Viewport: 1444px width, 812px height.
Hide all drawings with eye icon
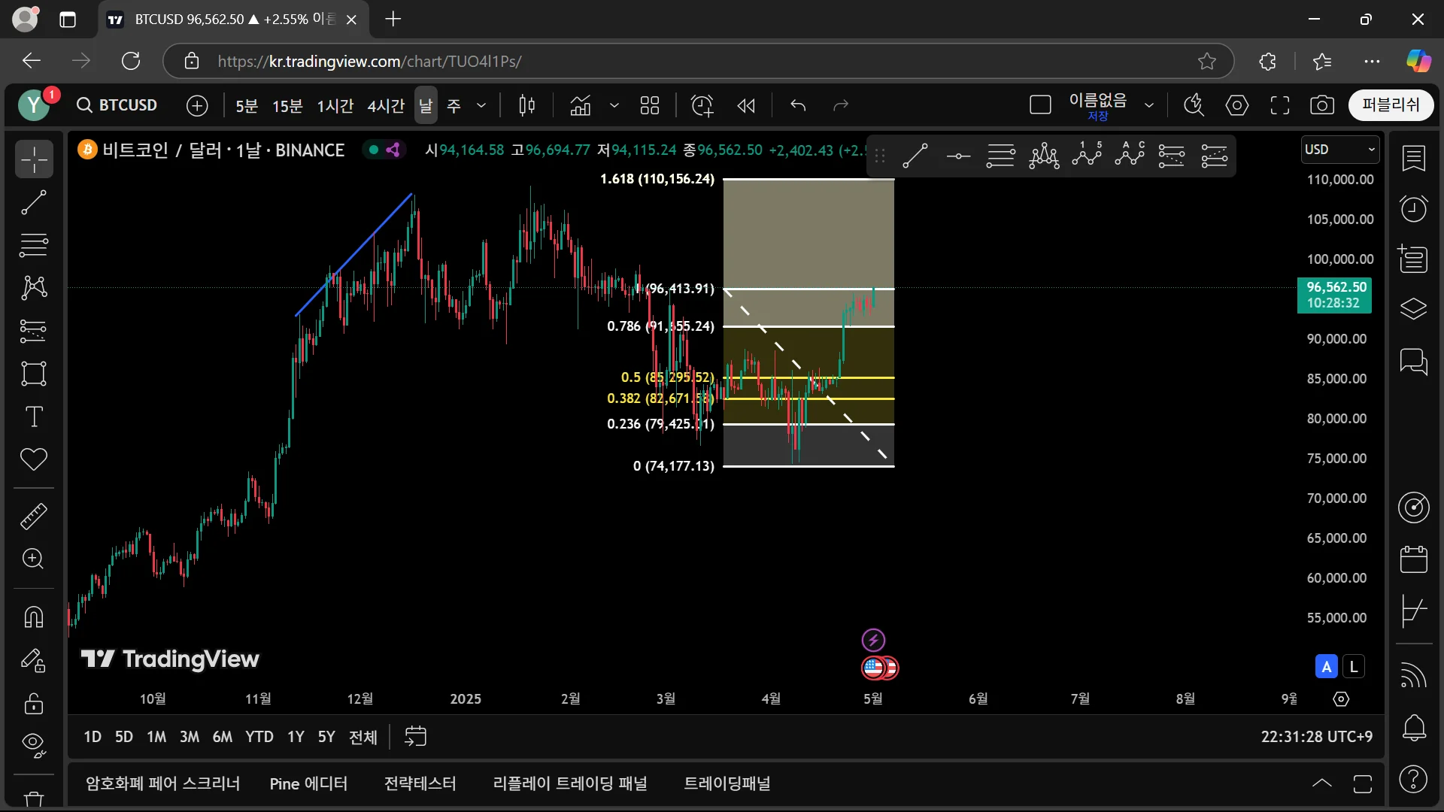[34, 744]
